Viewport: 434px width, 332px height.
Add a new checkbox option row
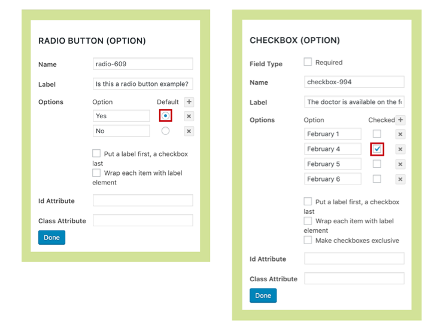pyautogui.click(x=400, y=120)
